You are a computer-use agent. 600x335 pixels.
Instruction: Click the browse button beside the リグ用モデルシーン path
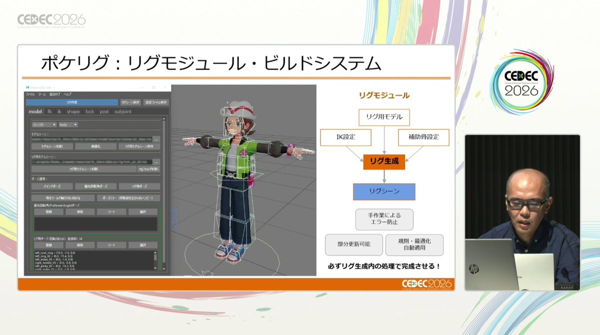156,162
